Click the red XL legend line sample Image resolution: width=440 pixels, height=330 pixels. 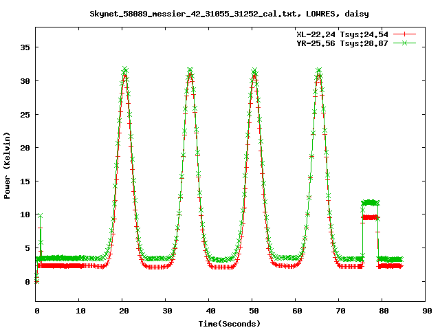(404, 34)
